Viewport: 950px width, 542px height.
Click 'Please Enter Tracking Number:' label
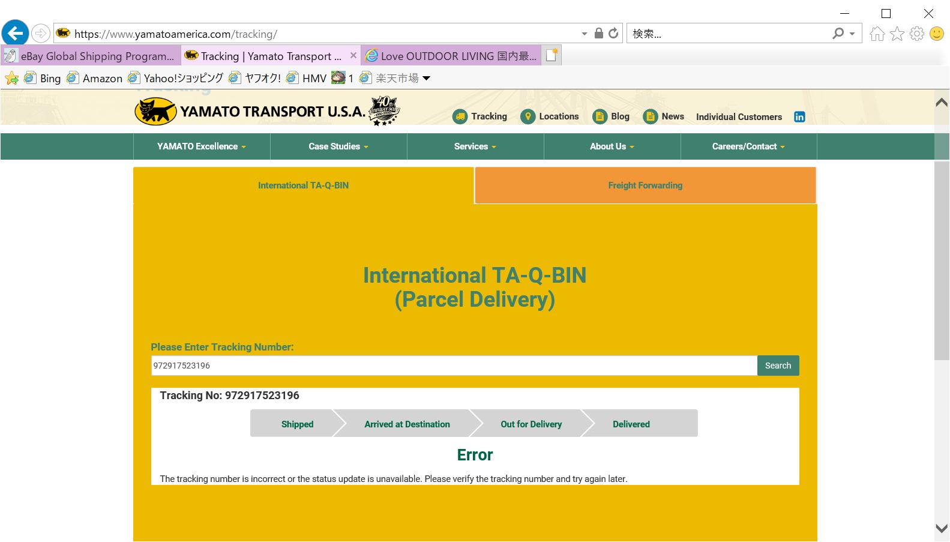(222, 347)
